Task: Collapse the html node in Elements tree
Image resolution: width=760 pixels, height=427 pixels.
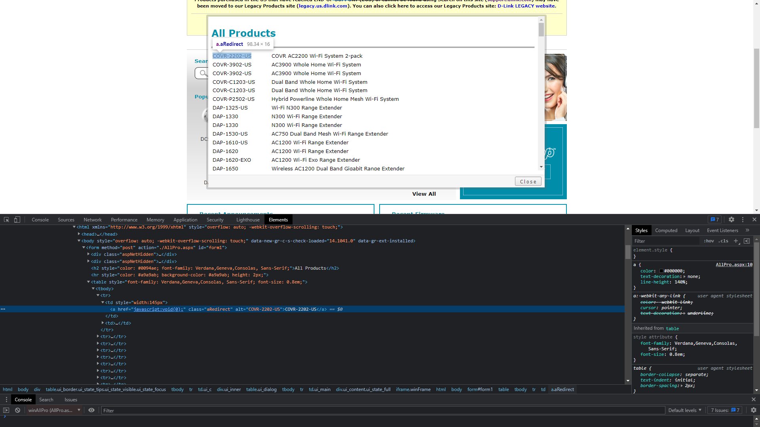Action: 74,227
